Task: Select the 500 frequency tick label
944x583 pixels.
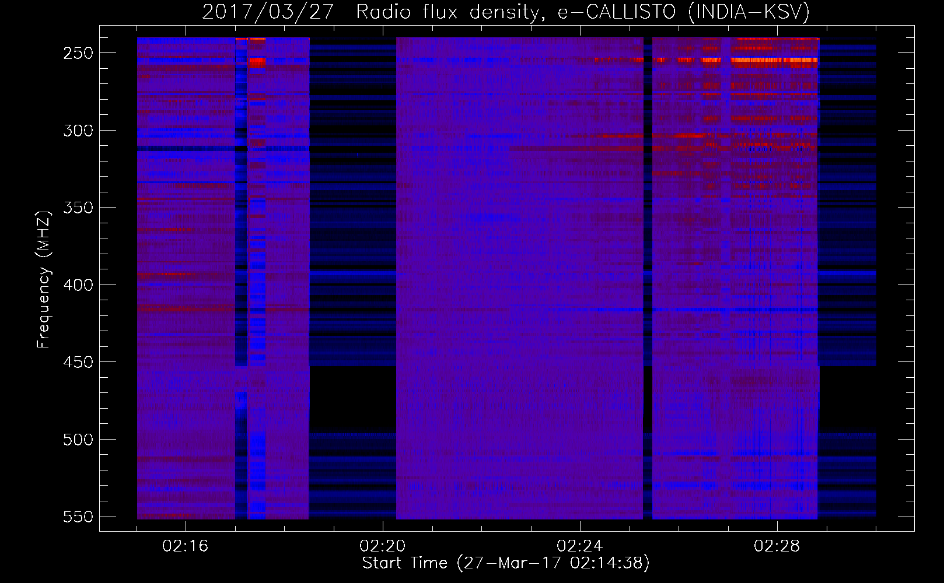Action: coord(78,440)
